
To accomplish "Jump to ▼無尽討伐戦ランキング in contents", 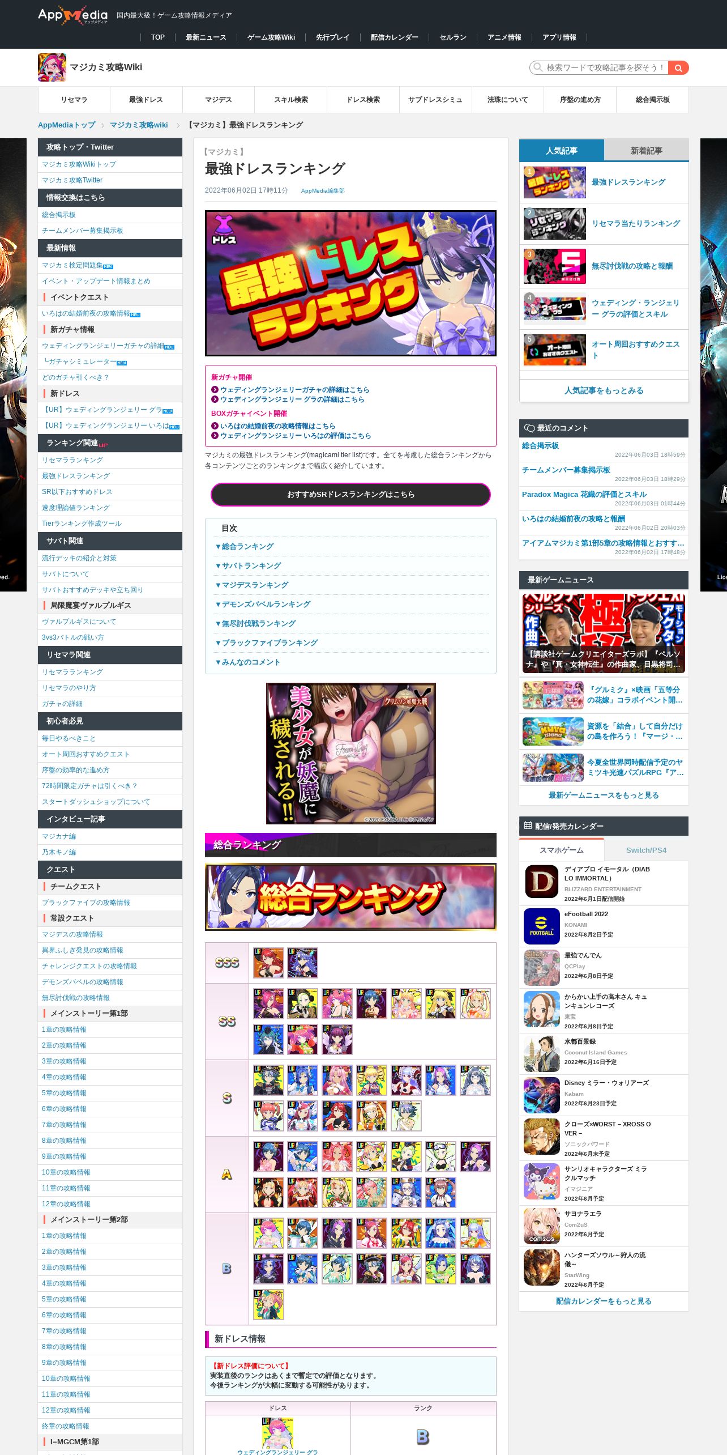I will click(255, 623).
